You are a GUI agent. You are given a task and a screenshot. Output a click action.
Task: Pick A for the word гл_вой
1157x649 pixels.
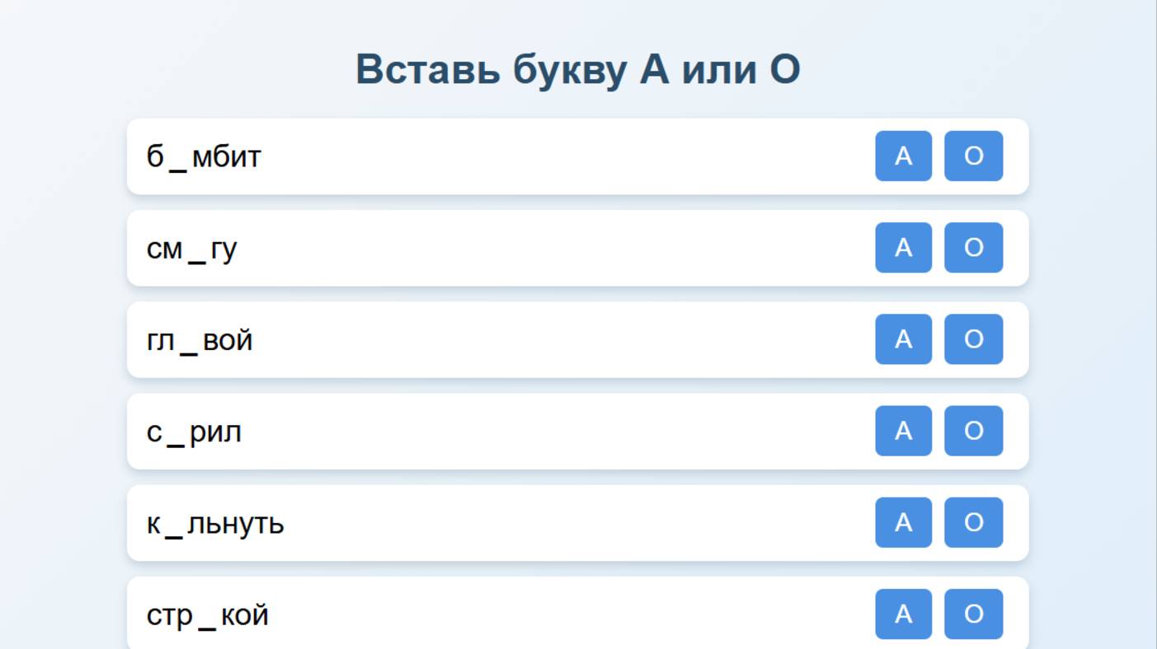pyautogui.click(x=903, y=339)
